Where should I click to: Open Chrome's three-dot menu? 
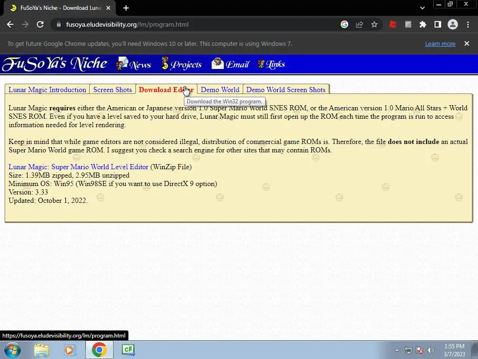pyautogui.click(x=468, y=24)
